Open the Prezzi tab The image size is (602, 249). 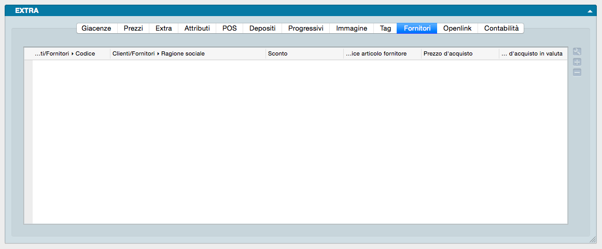133,29
